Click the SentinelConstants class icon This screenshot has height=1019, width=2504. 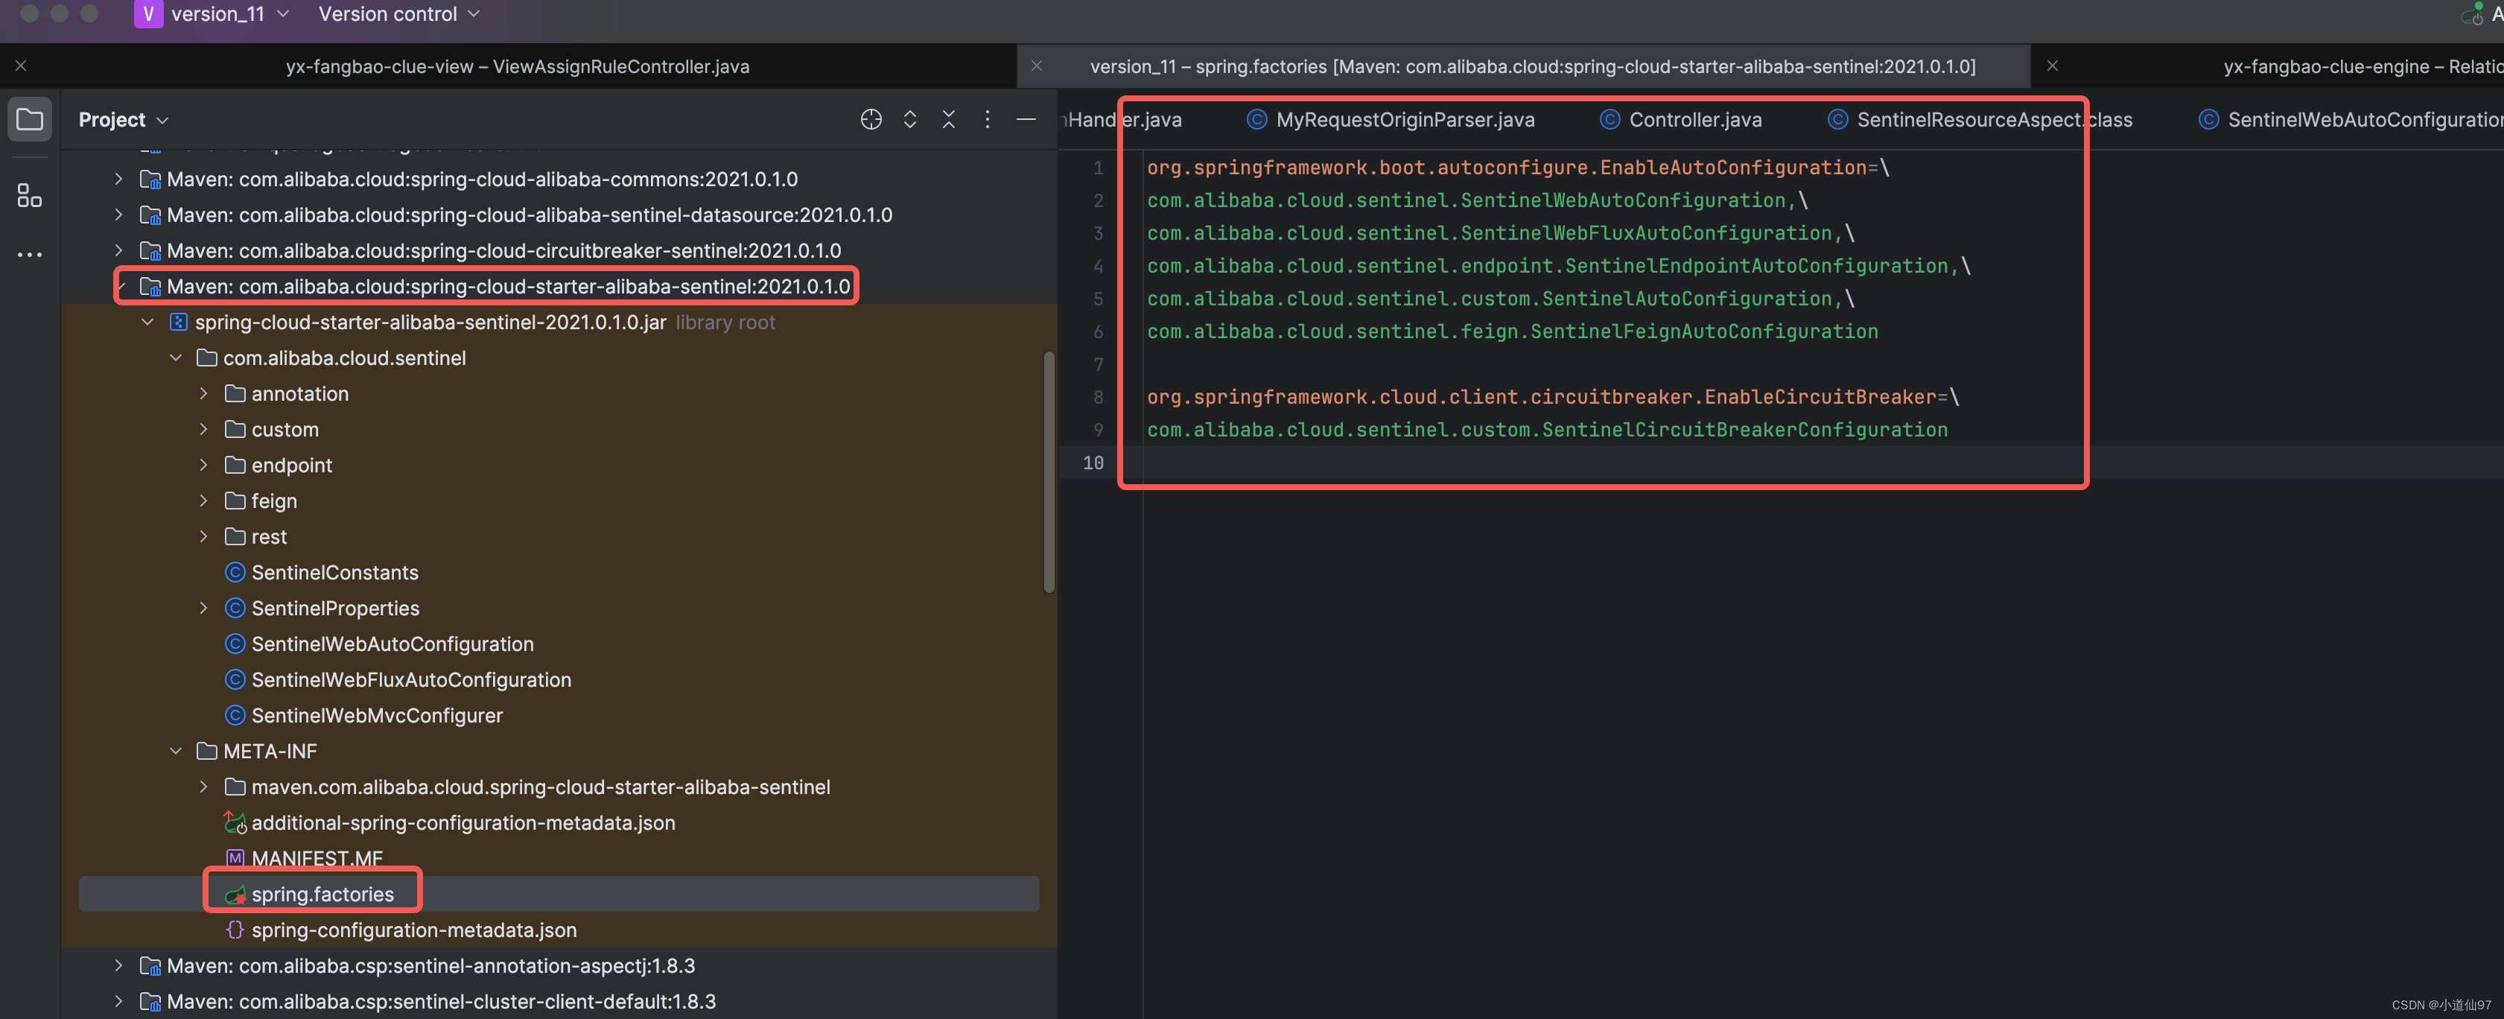coord(235,572)
